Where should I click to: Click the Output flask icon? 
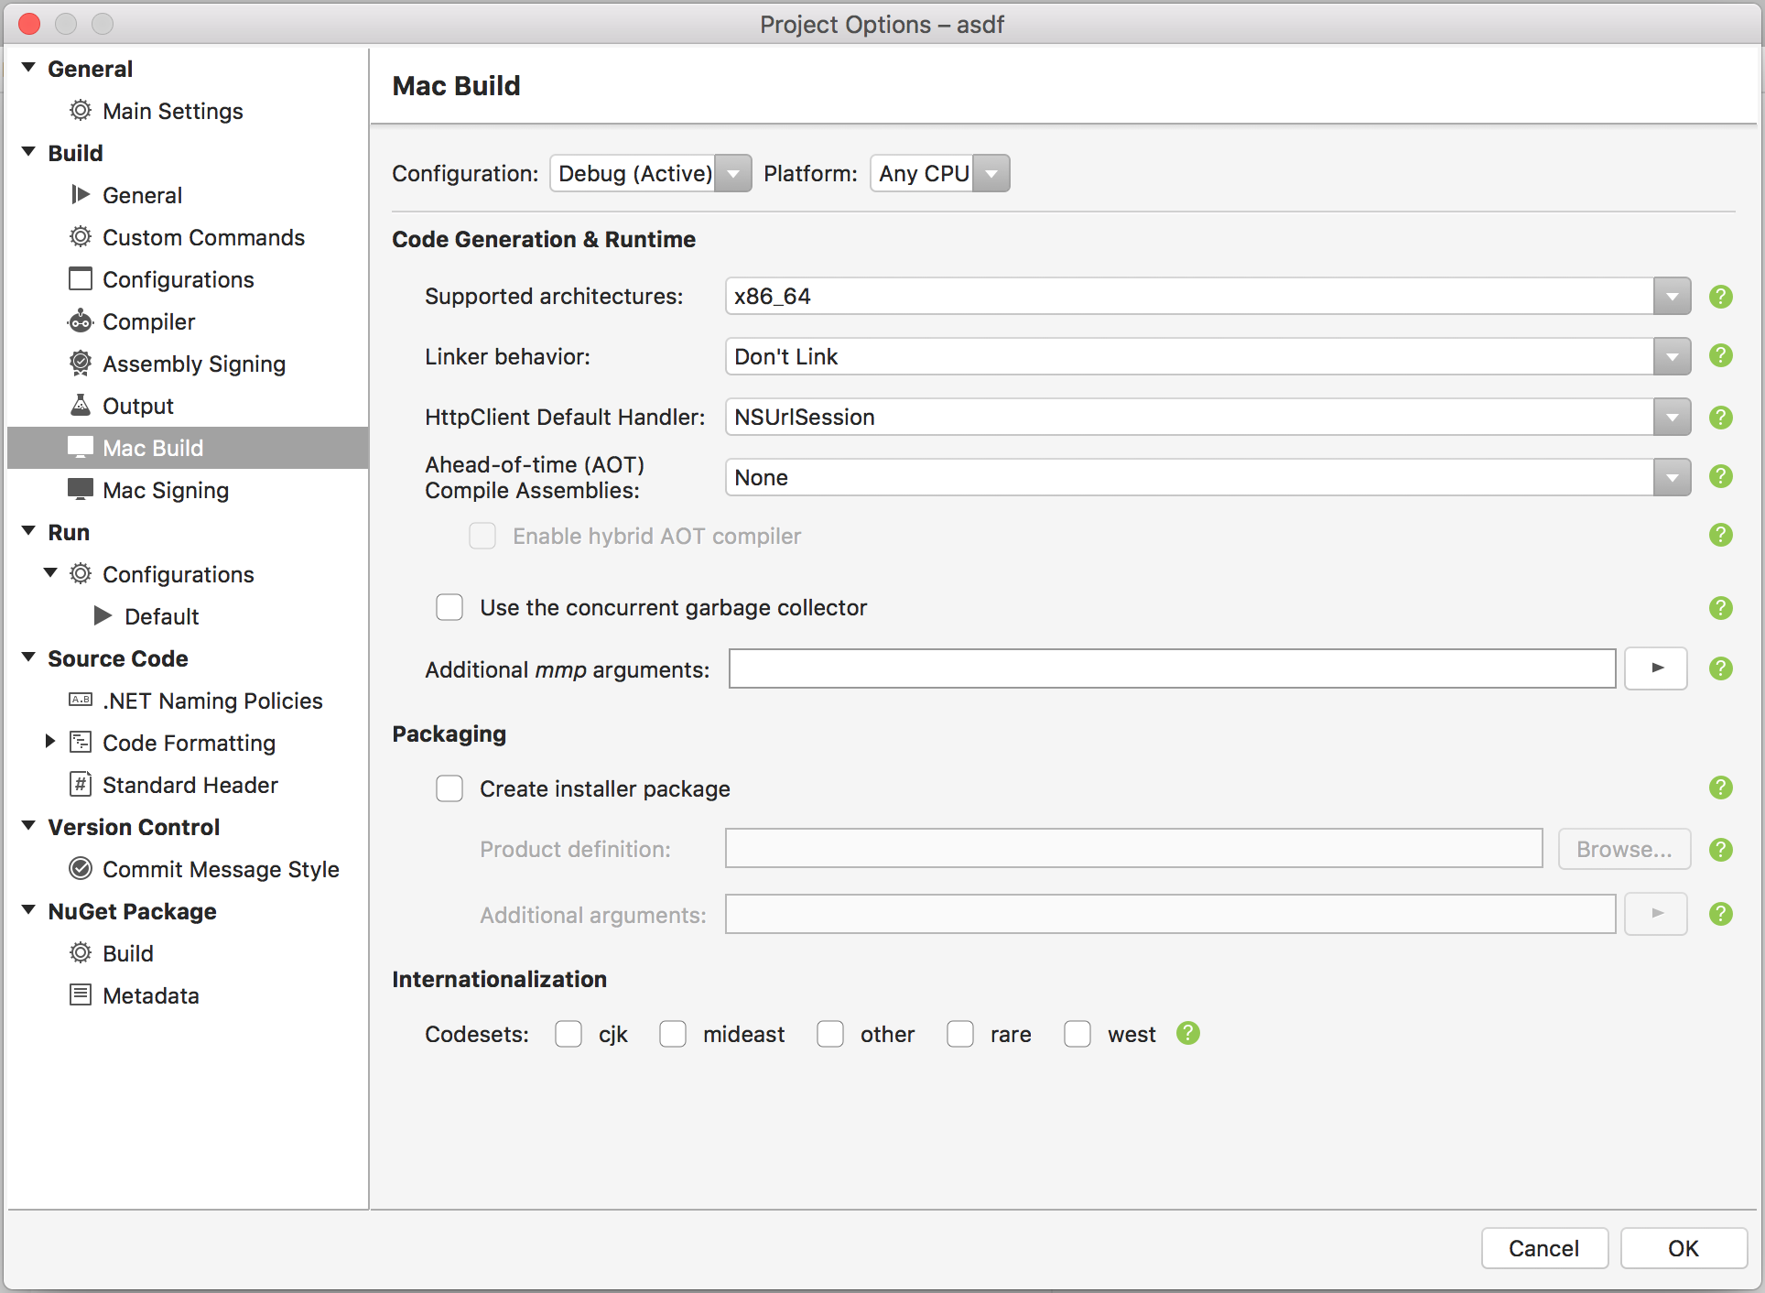click(81, 406)
